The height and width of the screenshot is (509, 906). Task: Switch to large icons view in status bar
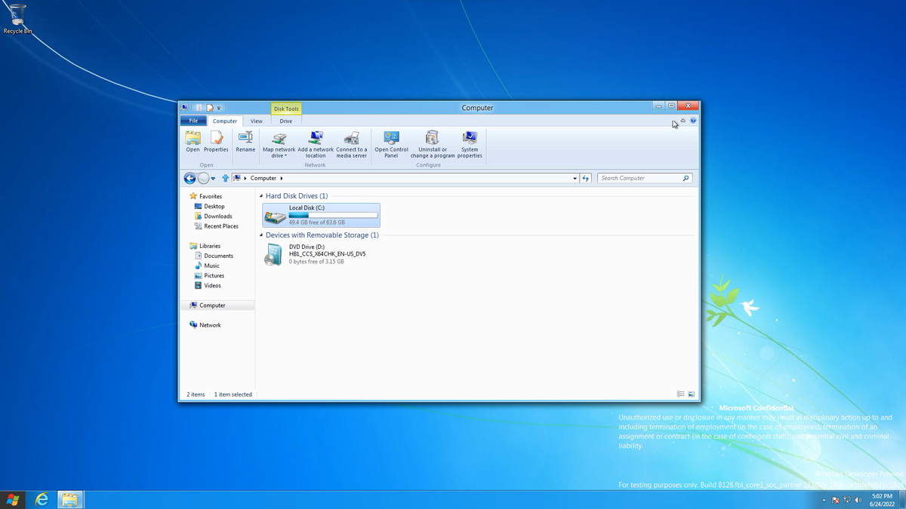click(691, 394)
